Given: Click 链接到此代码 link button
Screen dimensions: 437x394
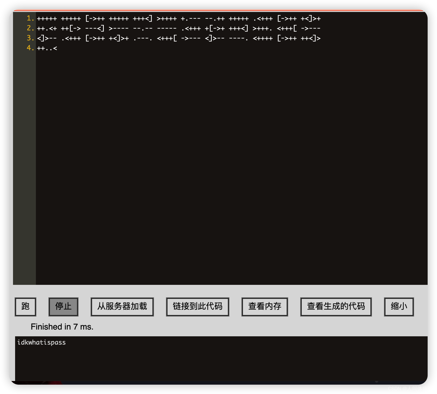Looking at the screenshot, I should [x=198, y=307].
